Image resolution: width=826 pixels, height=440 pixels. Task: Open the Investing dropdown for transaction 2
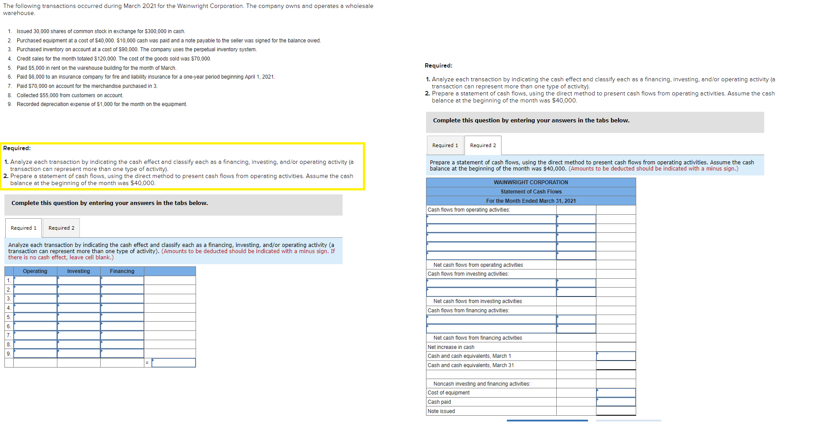point(78,289)
